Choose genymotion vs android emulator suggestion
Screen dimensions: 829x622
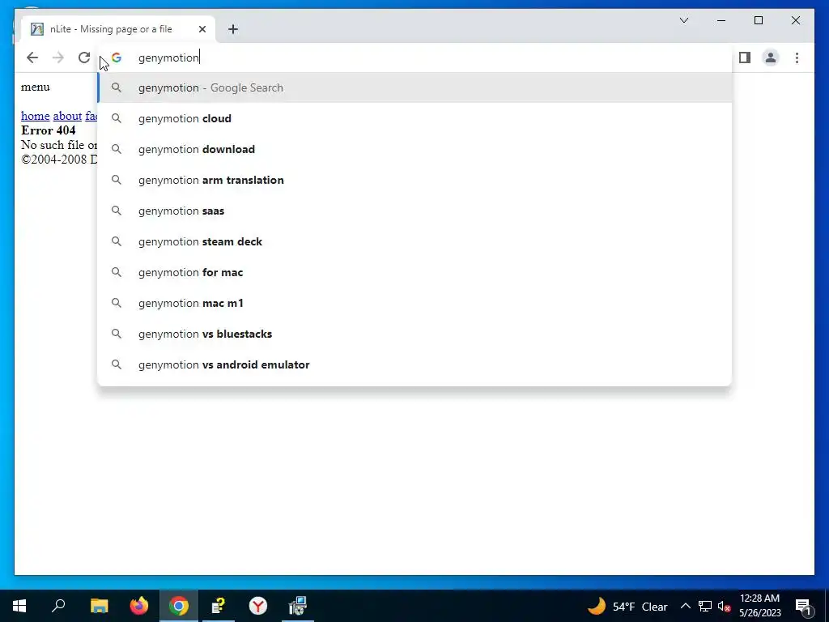(x=415, y=364)
